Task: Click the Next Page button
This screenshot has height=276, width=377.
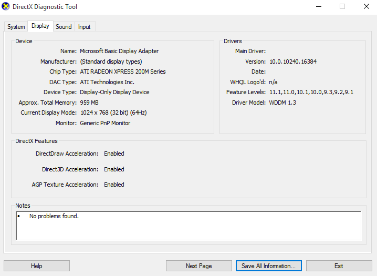Action: (199, 266)
